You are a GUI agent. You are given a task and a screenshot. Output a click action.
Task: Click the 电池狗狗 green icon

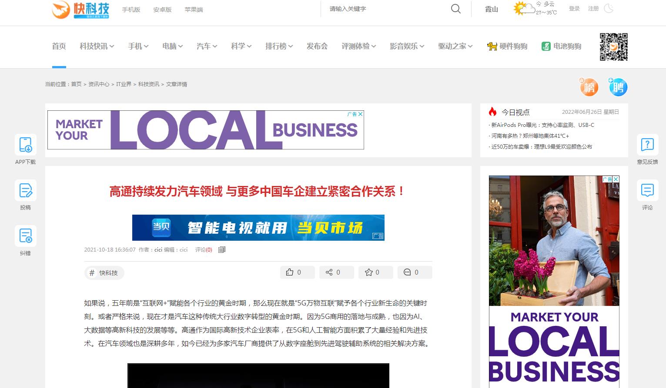click(x=546, y=46)
